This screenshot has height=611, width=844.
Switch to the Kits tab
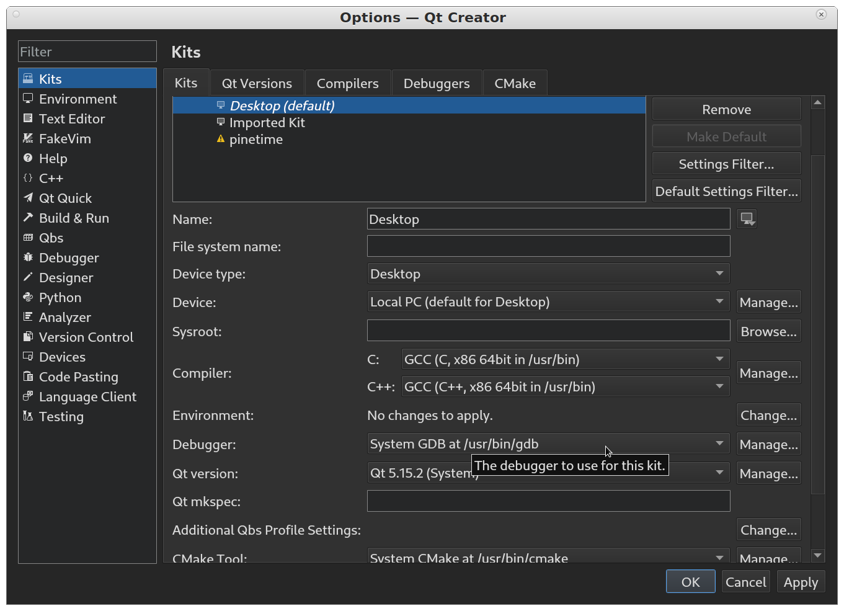(186, 83)
